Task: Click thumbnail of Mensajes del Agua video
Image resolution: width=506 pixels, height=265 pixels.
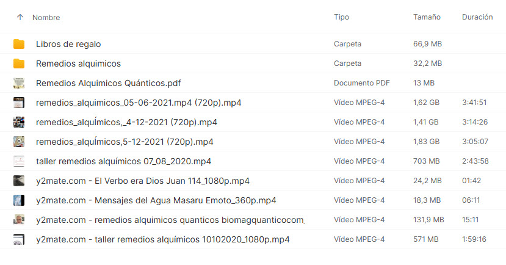Action: click(19, 200)
